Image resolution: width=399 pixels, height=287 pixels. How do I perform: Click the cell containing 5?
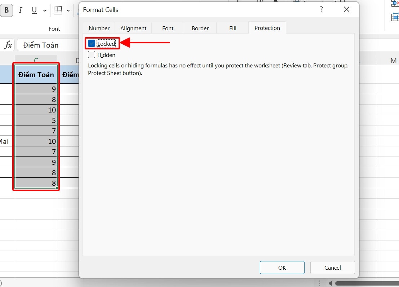click(36, 120)
